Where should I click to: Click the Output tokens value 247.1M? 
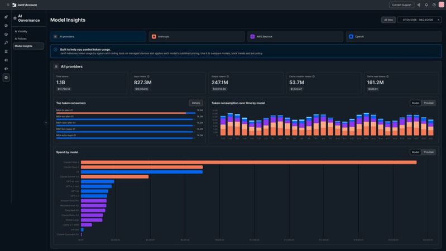pyautogui.click(x=219, y=83)
